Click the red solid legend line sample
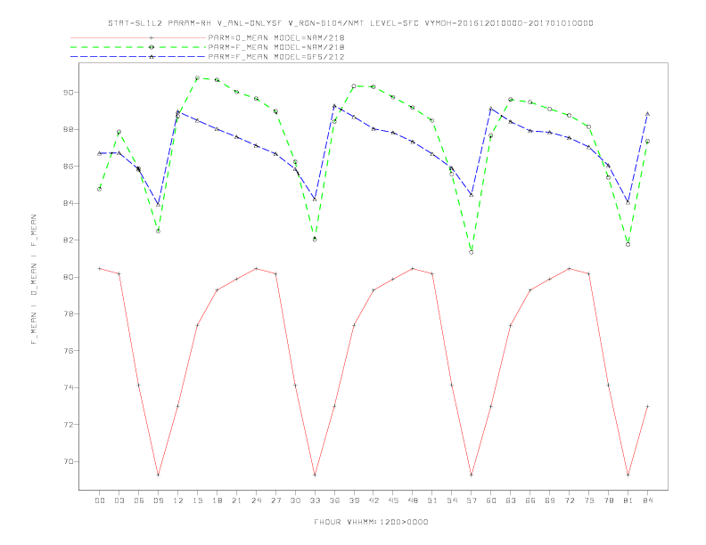 138,37
